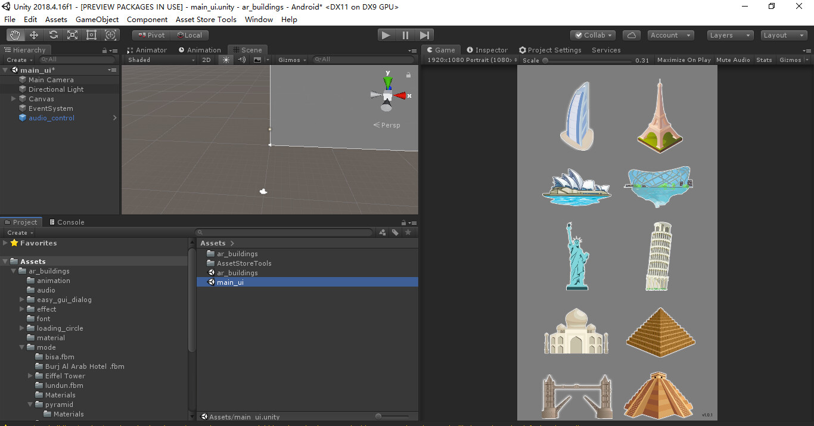This screenshot has width=814, height=426.
Task: Adjust the Game view Scale slider
Action: tap(545, 60)
